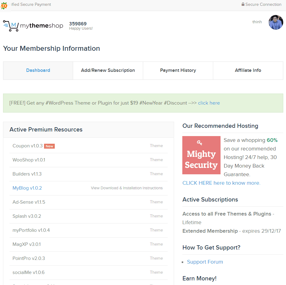Click the lock icon beside Secure Connection

tap(243, 4)
